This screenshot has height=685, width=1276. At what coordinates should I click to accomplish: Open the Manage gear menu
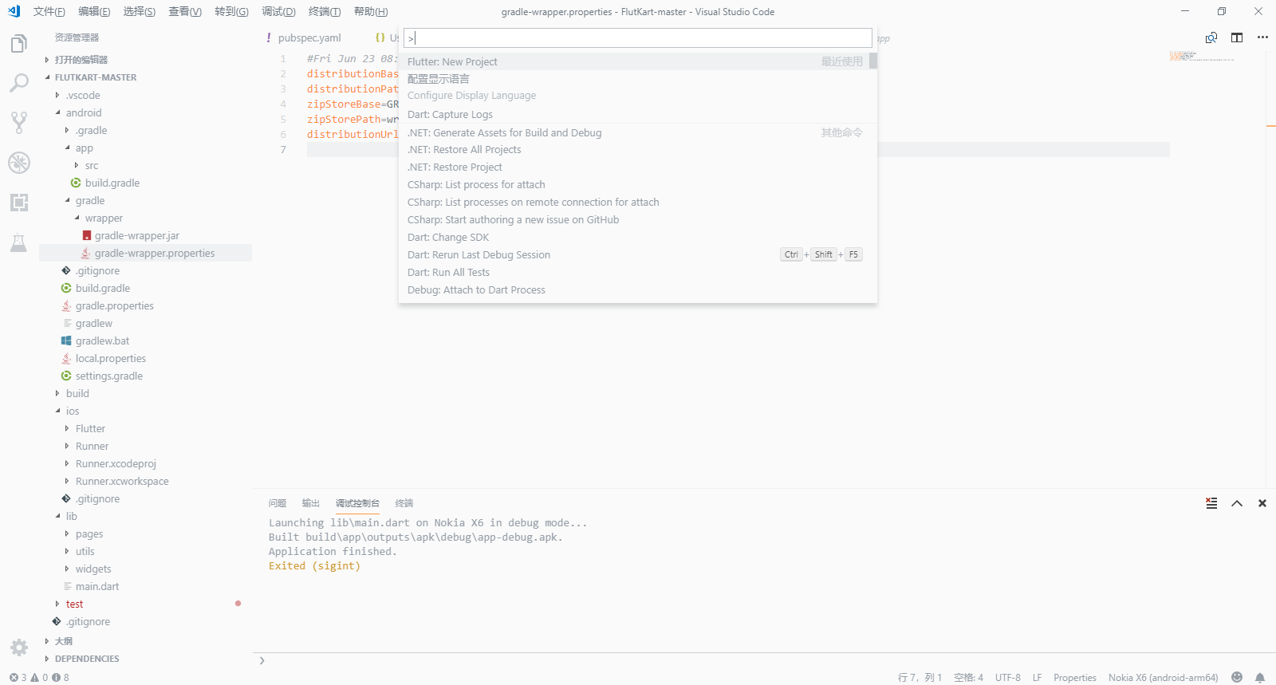19,648
